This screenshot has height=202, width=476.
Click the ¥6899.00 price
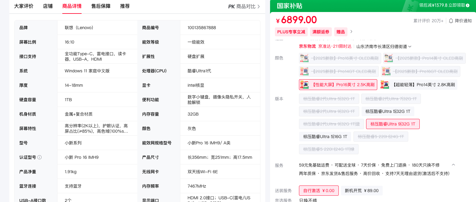pyautogui.click(x=297, y=20)
